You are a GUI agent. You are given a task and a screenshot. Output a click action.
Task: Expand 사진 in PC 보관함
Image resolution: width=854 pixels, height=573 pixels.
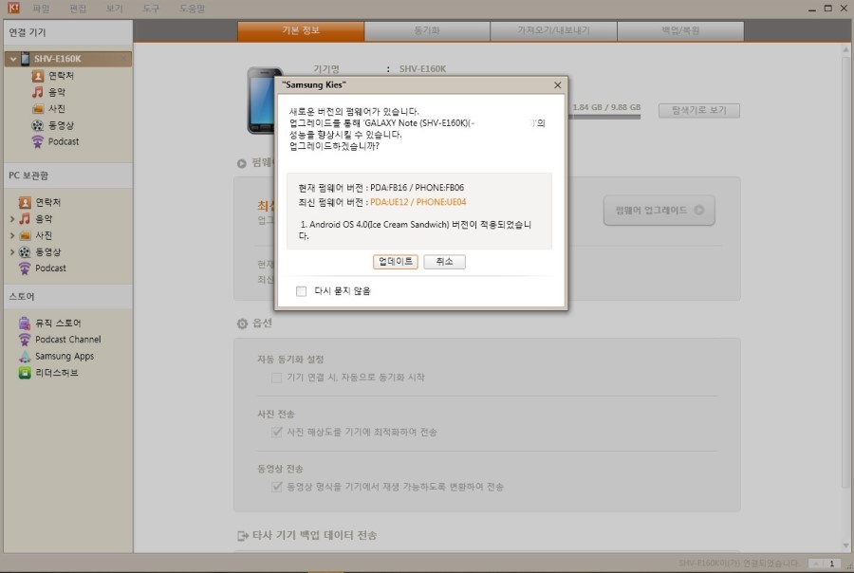coord(12,236)
